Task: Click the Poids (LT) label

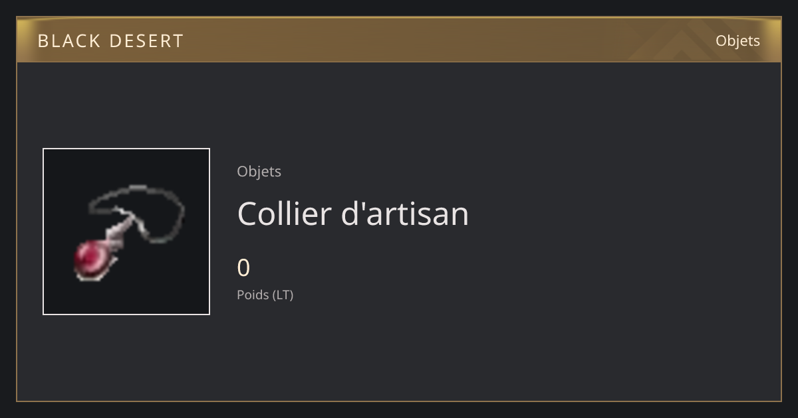Action: click(265, 295)
